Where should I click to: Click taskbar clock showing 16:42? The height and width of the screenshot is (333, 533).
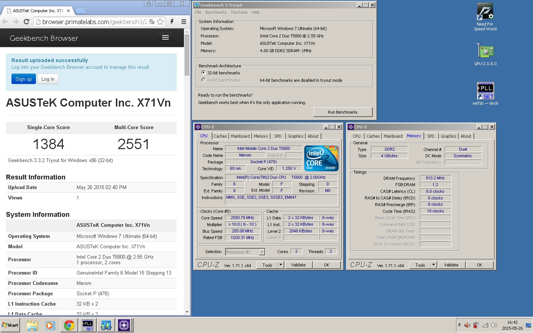[x=512, y=325]
